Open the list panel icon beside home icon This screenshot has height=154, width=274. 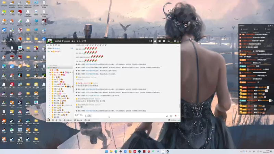point(160,41)
